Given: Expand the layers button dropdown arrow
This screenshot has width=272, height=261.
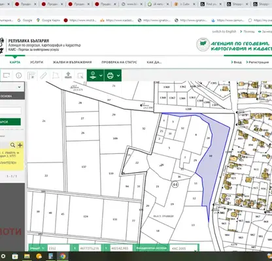Looking at the screenshot, I should [101, 76].
